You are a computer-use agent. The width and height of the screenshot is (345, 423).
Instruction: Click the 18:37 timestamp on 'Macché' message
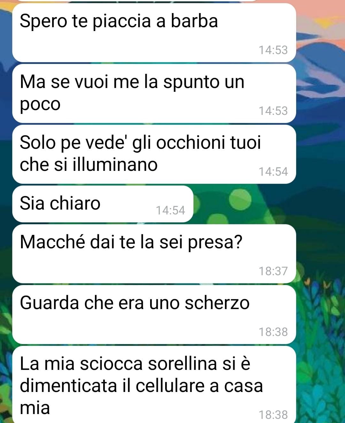click(273, 271)
